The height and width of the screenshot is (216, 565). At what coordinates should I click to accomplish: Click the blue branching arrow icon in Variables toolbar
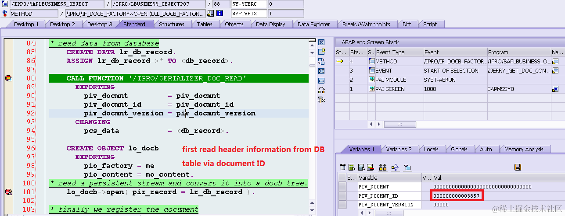(395, 167)
